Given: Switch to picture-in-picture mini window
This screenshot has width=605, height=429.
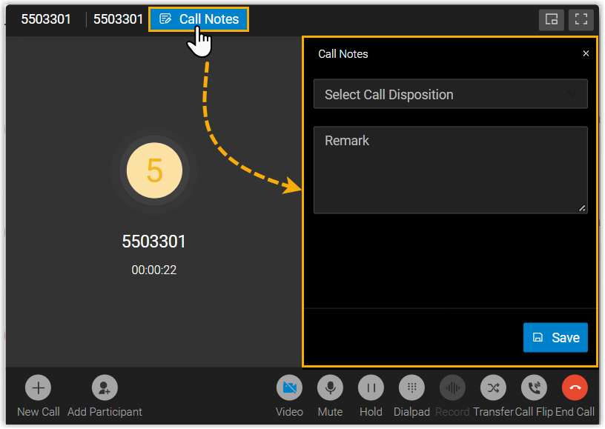Looking at the screenshot, I should [x=552, y=19].
